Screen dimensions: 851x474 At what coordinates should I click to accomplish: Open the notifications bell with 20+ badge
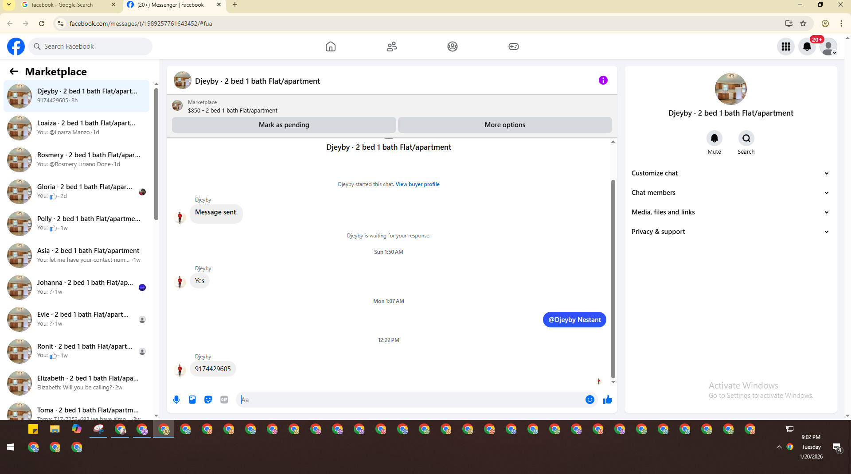point(807,47)
